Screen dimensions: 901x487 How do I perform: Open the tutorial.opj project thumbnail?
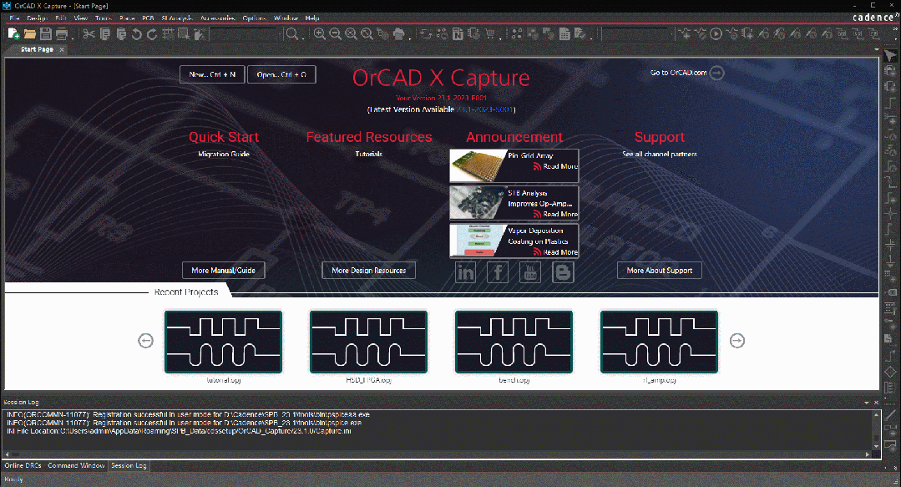pyautogui.click(x=224, y=342)
